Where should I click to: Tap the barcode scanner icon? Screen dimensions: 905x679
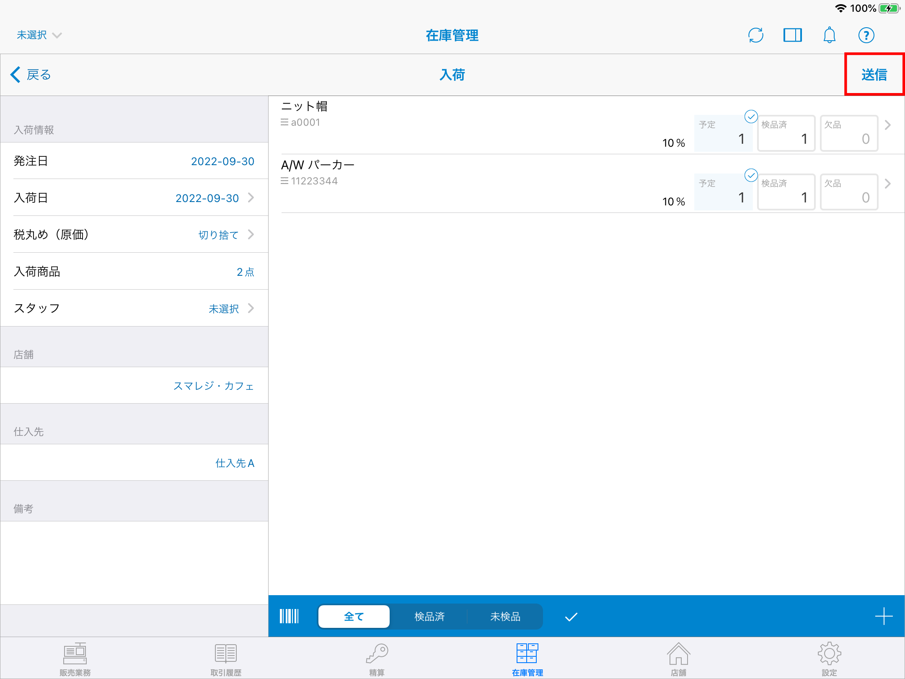(x=289, y=616)
